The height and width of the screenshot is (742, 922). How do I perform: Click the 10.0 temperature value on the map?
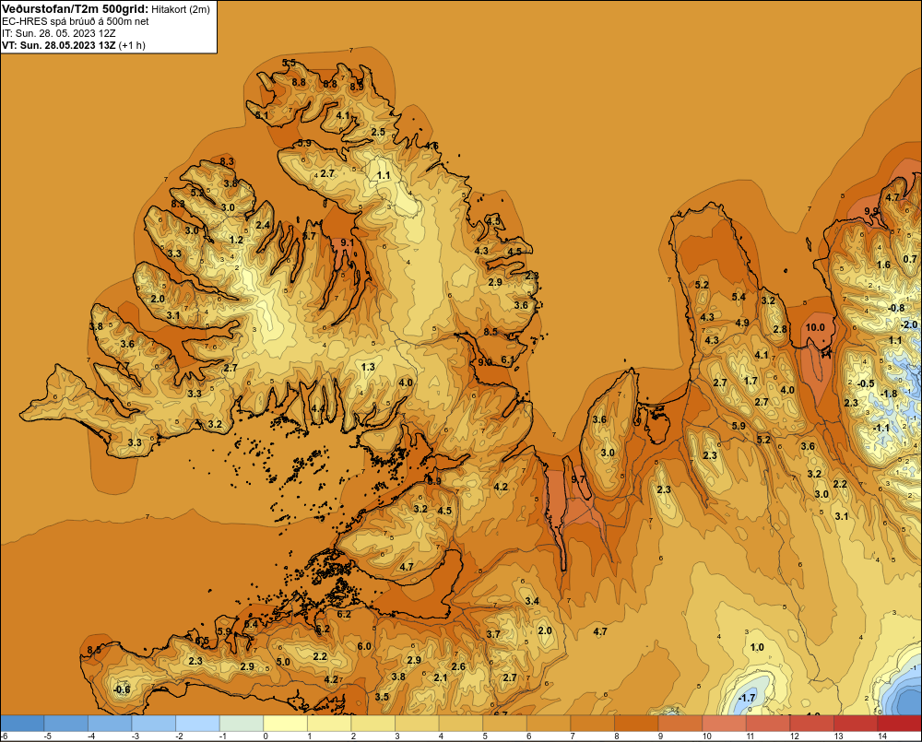pos(815,327)
